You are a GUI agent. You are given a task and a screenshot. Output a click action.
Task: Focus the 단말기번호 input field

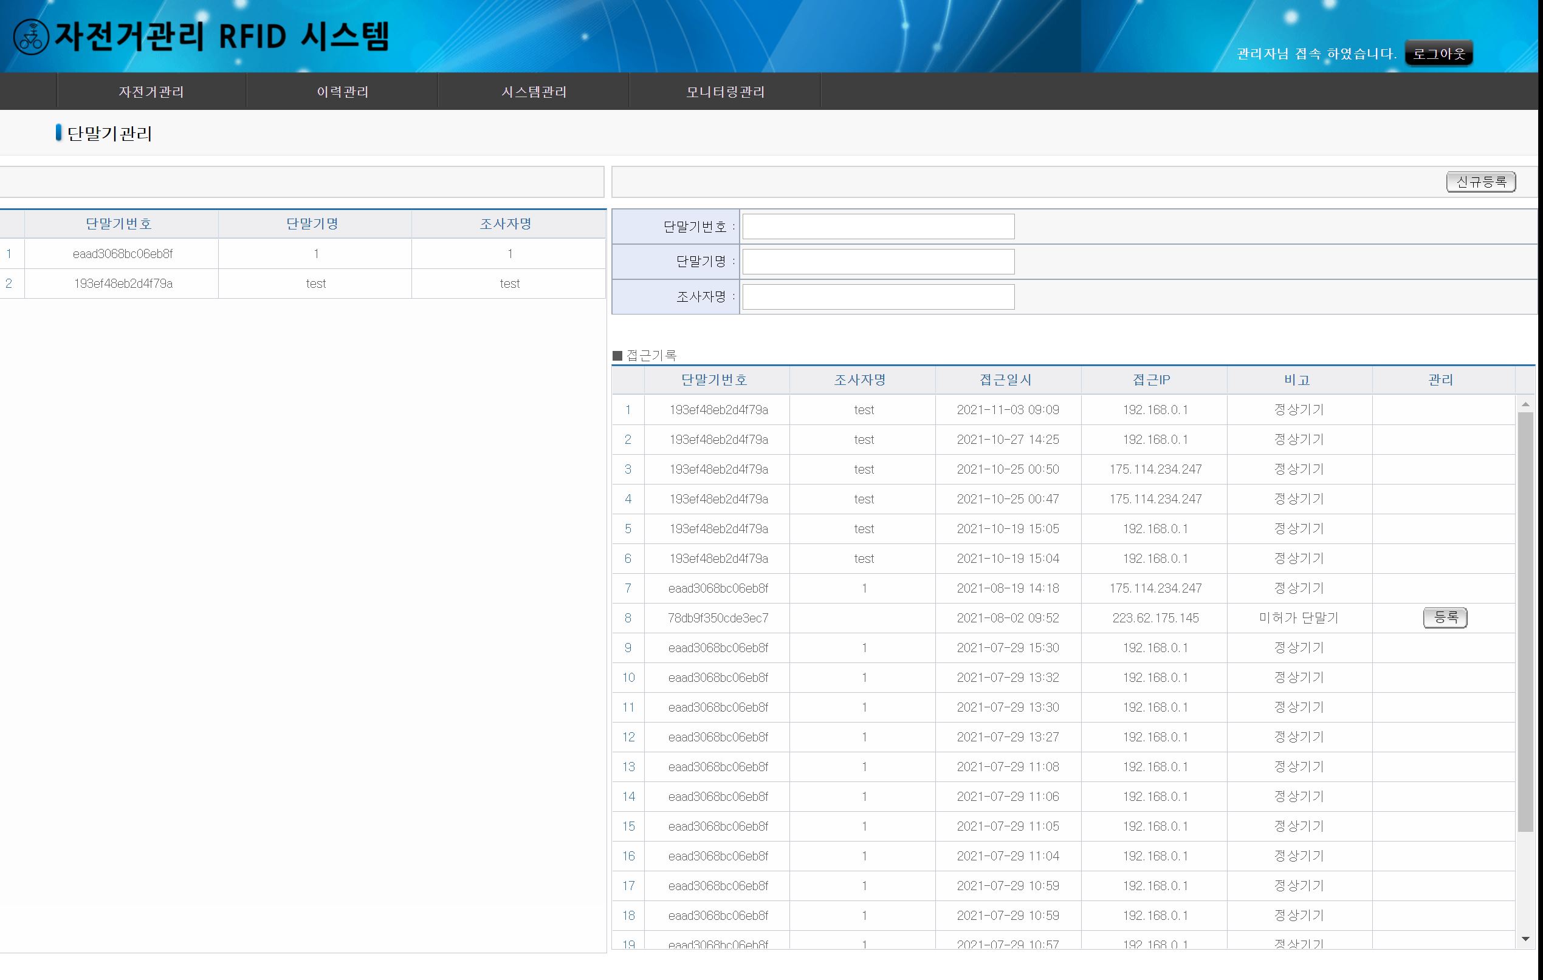tap(878, 226)
